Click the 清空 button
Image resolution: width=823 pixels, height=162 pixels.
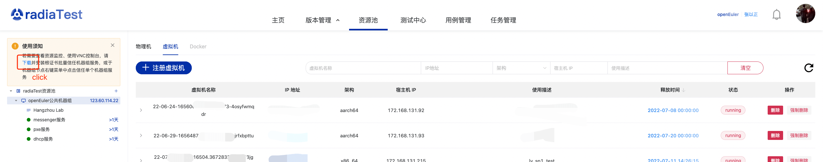(x=745, y=68)
